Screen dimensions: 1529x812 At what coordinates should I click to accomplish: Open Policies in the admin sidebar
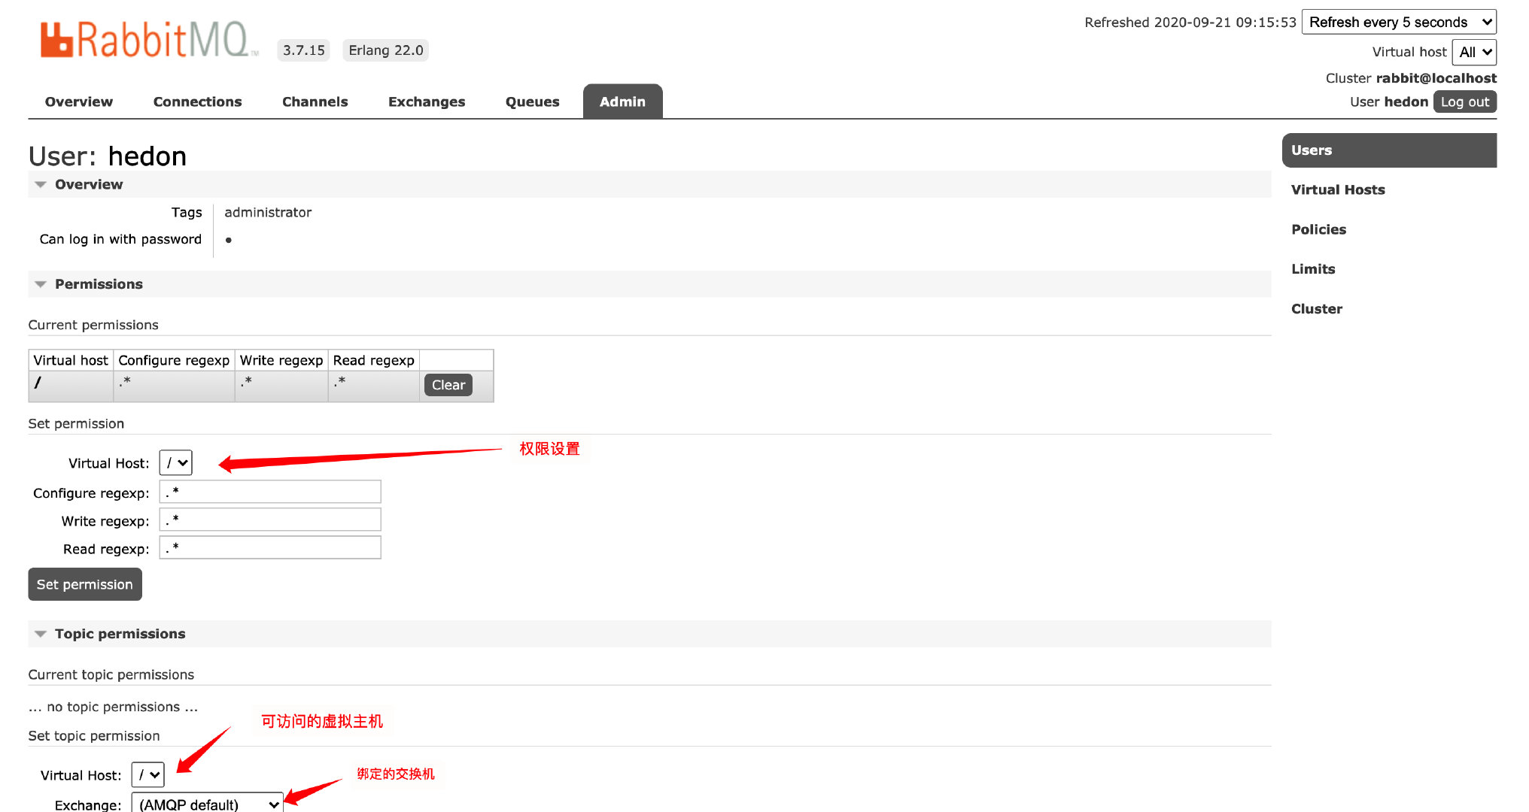tap(1318, 229)
